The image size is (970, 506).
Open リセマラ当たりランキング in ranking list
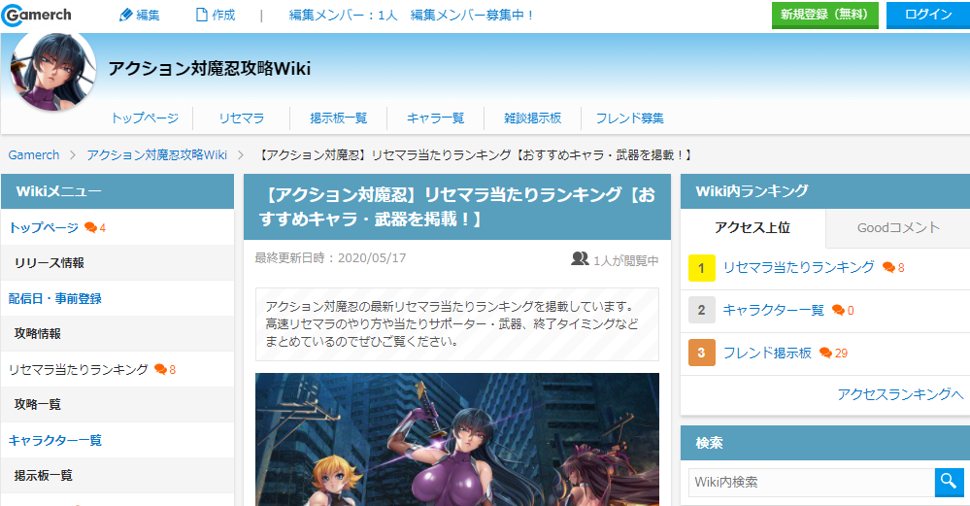click(799, 267)
